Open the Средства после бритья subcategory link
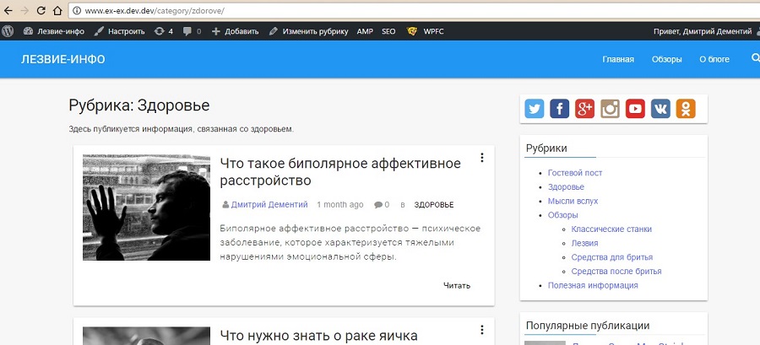Viewport: 760px width, 345px height. click(x=616, y=271)
